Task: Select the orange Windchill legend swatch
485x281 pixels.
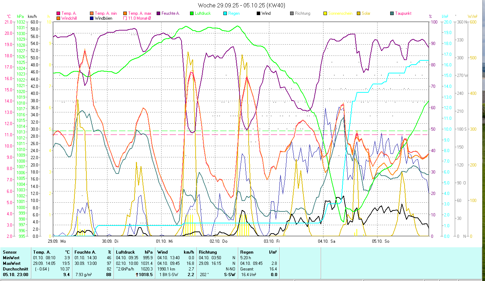Action: pyautogui.click(x=58, y=18)
